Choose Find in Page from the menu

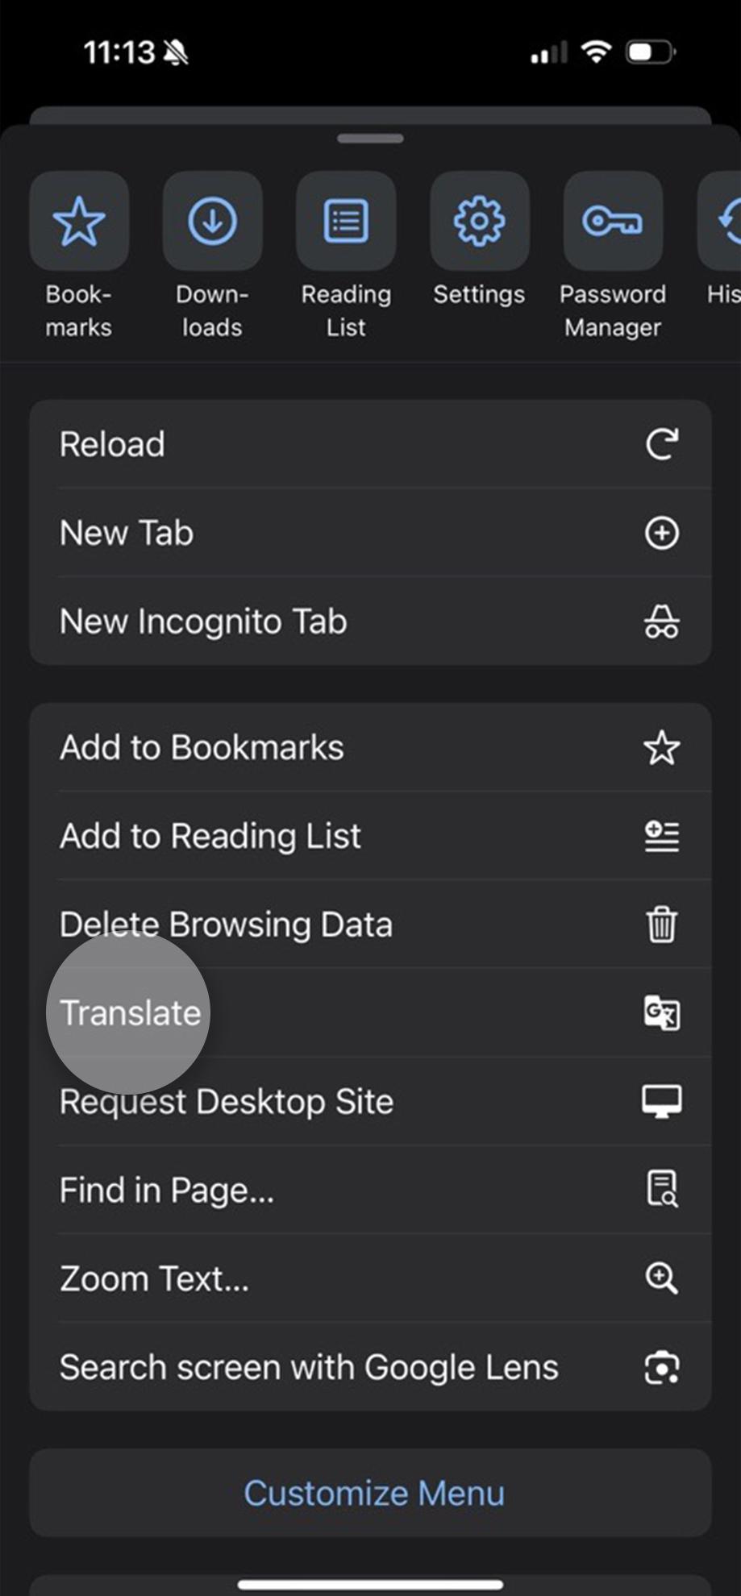(165, 1191)
